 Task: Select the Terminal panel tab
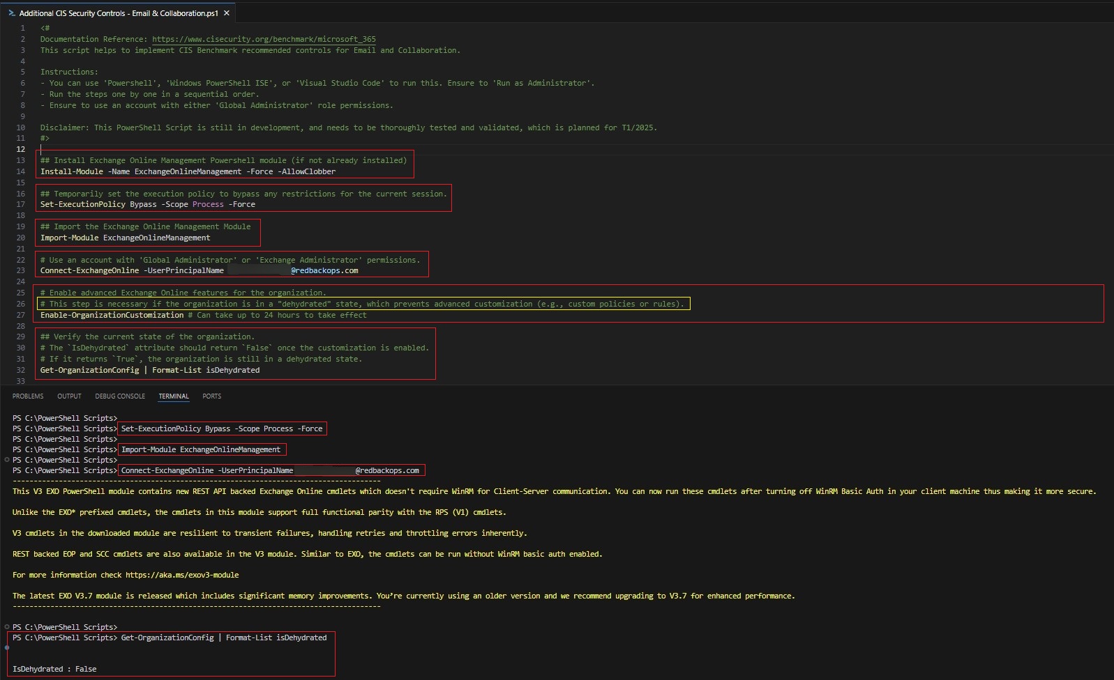click(174, 396)
